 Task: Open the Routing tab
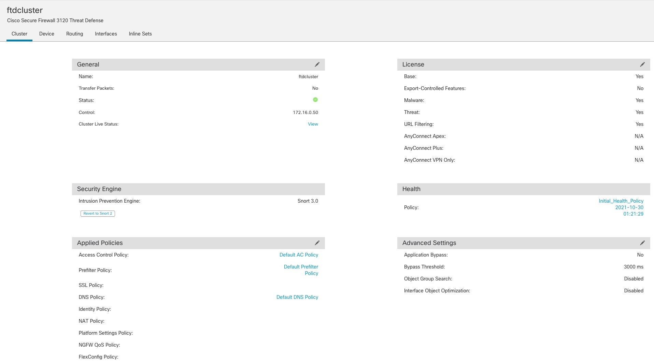click(75, 34)
